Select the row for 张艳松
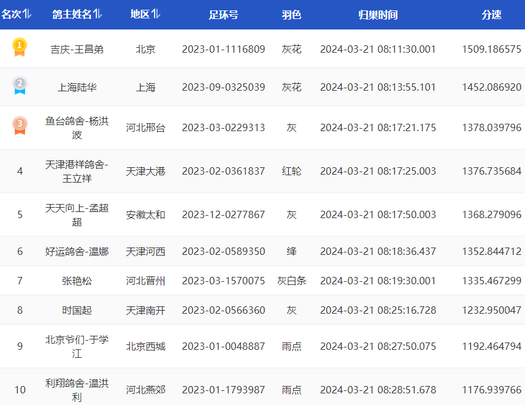 click(x=77, y=281)
